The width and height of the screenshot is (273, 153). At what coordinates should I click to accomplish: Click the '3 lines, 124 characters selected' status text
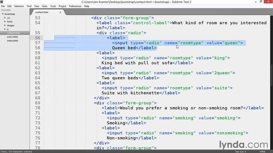pyautogui.click(x=16, y=152)
